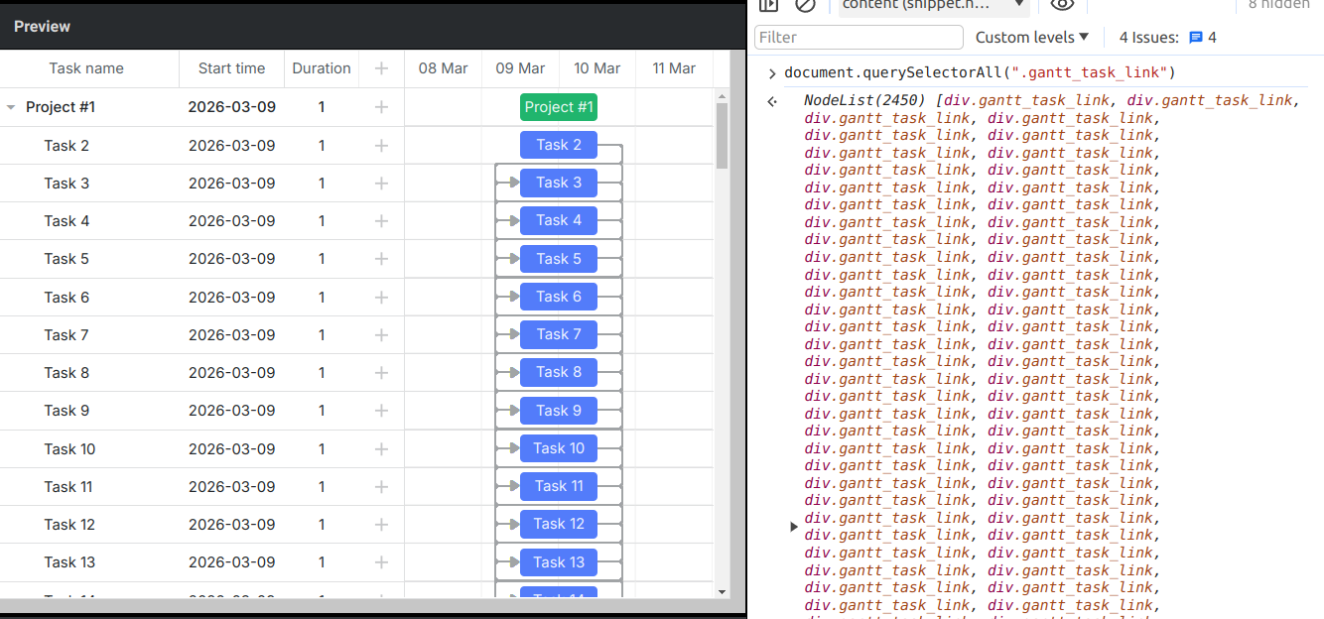Open the Custom levels dropdown
The width and height of the screenshot is (1324, 619).
pyautogui.click(x=1031, y=37)
